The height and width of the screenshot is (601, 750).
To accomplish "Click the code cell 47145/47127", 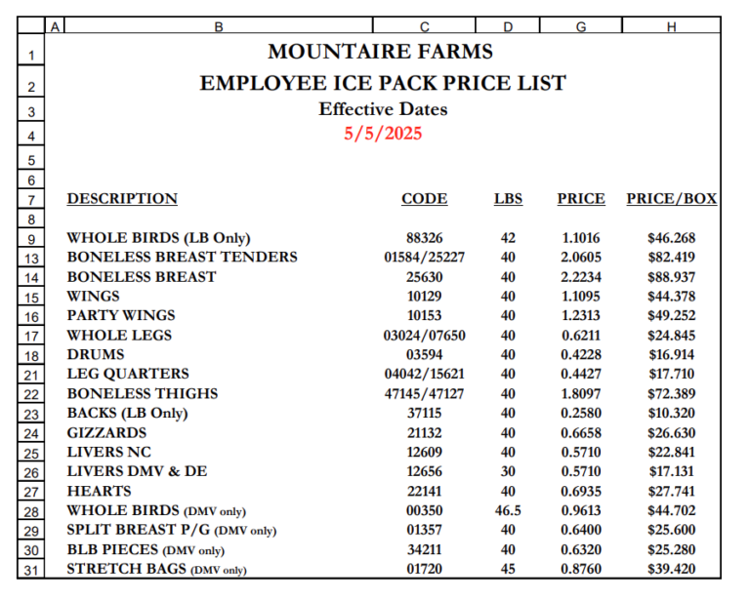I will (425, 394).
